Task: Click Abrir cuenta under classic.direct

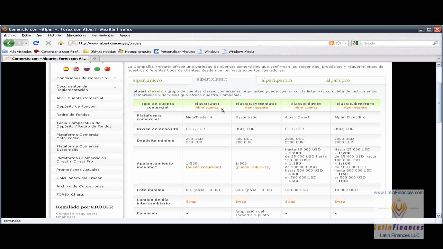Action: click(x=306, y=108)
